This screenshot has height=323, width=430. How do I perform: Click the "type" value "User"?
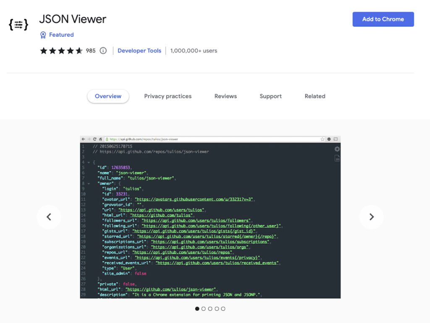(x=128, y=268)
